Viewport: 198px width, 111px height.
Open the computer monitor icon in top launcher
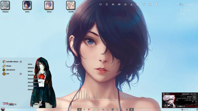coord(101,4)
